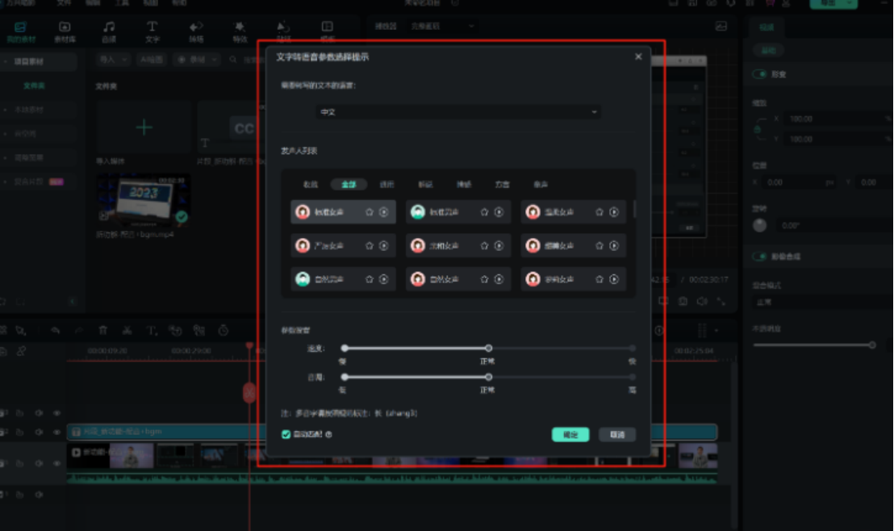
Task: Click the volume icon under preview
Action: tap(702, 301)
